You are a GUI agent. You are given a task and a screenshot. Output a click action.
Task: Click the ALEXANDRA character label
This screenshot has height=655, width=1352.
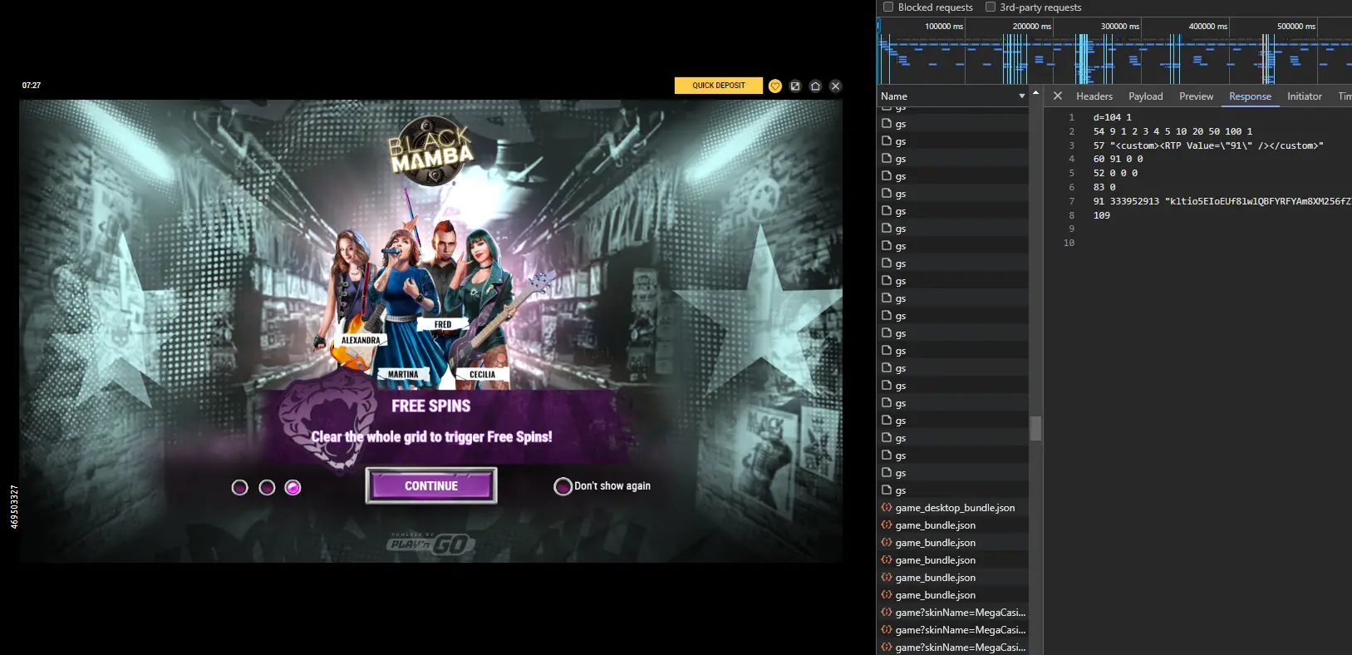pos(361,340)
